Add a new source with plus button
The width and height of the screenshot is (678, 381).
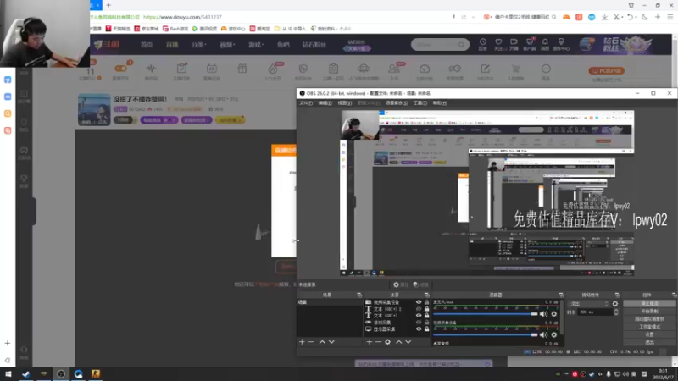coord(369,342)
